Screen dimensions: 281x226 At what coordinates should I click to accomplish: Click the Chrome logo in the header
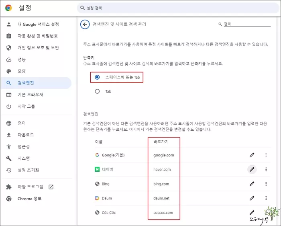click(x=8, y=8)
